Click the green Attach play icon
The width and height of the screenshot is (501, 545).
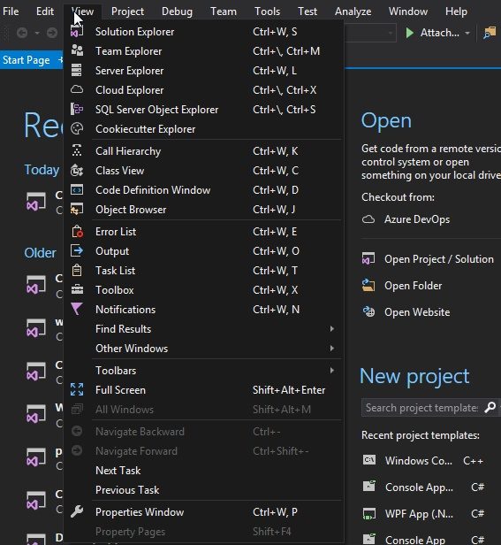pos(410,33)
